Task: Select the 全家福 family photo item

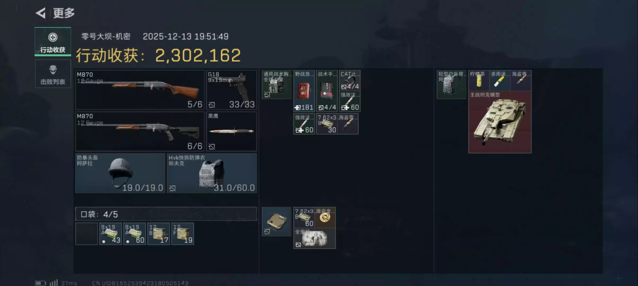Action: [314, 238]
